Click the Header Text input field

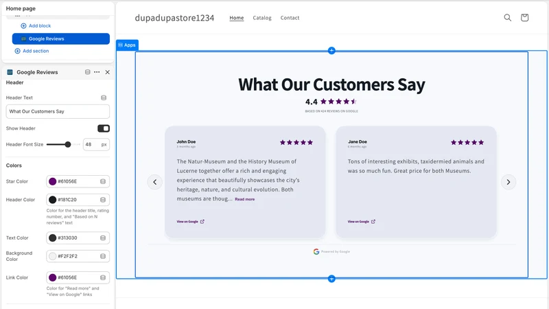(x=58, y=111)
